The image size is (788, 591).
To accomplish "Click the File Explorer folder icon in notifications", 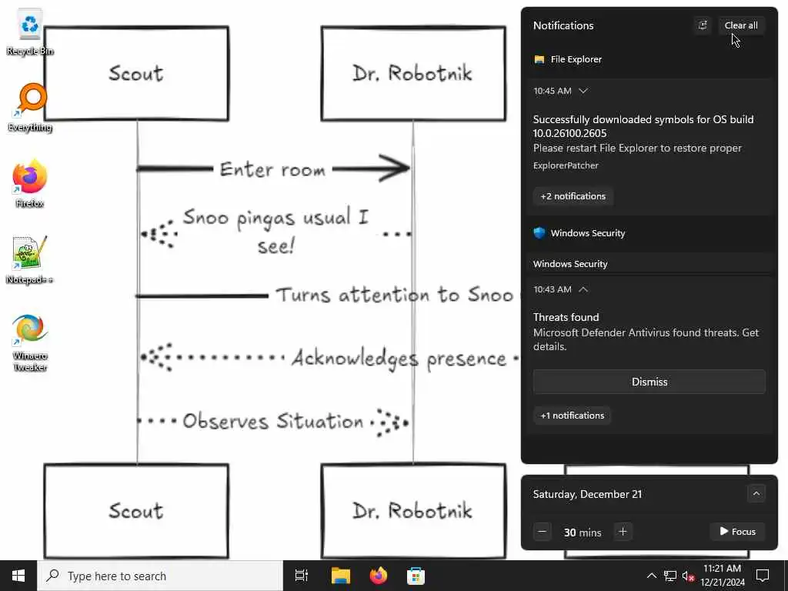I will [x=539, y=59].
